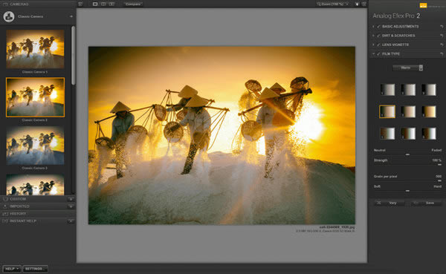Collapse the Film Type section arrow
This screenshot has width=446, height=274.
click(373, 53)
